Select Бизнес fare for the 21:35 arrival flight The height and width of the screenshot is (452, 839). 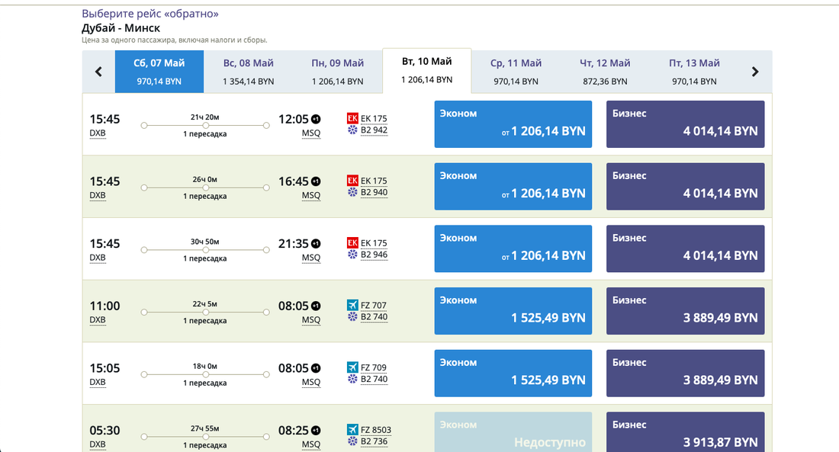[685, 248]
